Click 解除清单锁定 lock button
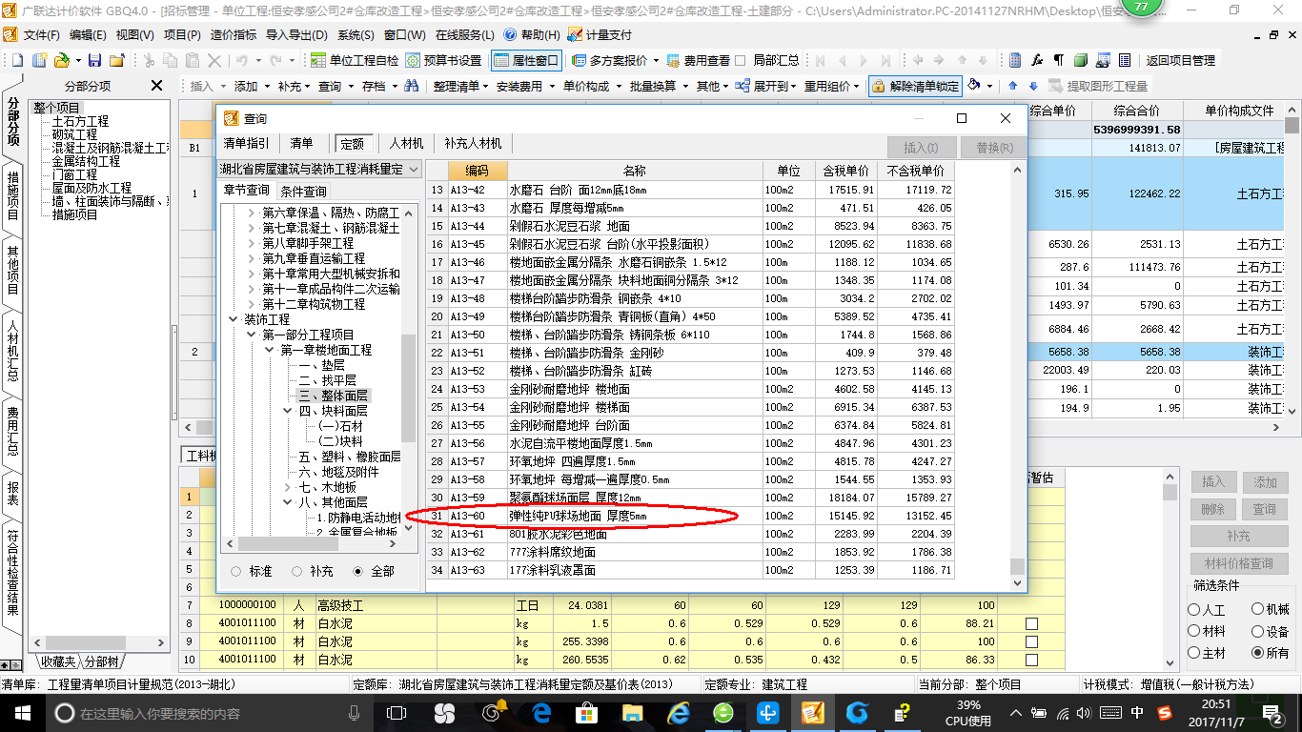The image size is (1302, 732). (914, 86)
